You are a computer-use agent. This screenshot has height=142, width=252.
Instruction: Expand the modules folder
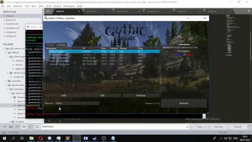tap(9, 122)
